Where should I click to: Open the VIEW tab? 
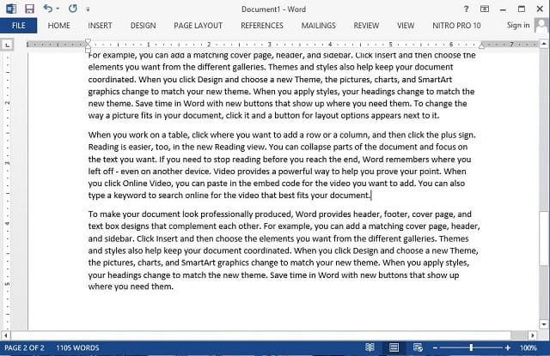406,26
